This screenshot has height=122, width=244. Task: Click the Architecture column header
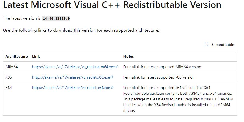[17, 56]
